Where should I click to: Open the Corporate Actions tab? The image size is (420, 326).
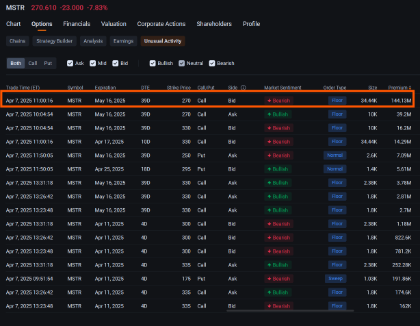pyautogui.click(x=161, y=24)
